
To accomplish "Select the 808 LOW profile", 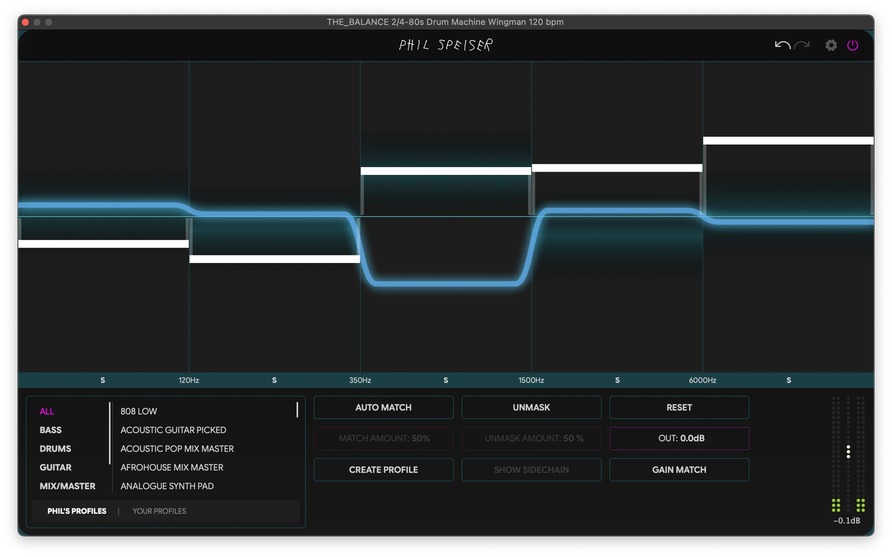I will (x=139, y=411).
